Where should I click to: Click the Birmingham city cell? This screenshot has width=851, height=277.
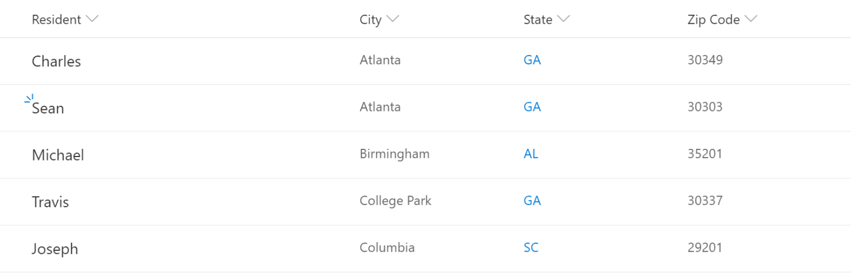pyautogui.click(x=394, y=154)
